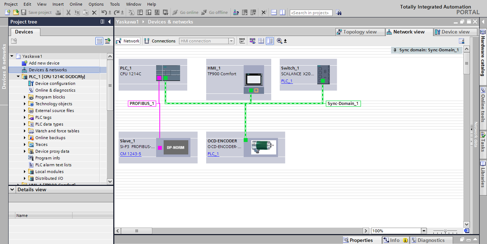Image resolution: width=487 pixels, height=244 pixels.
Task: Collapse the Details view section
Action: tap(12, 190)
